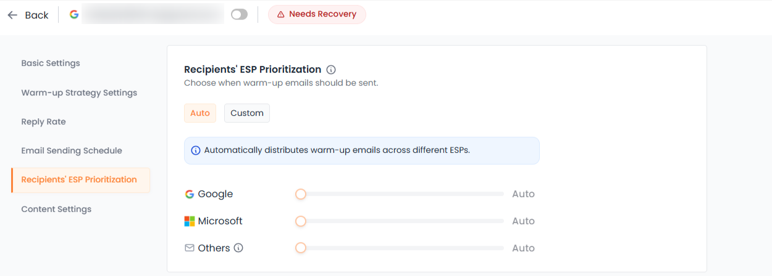Viewport: 772px width, 276px height.
Task: Click the back arrow icon
Action: coord(12,15)
